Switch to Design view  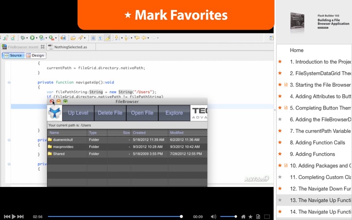point(35,55)
